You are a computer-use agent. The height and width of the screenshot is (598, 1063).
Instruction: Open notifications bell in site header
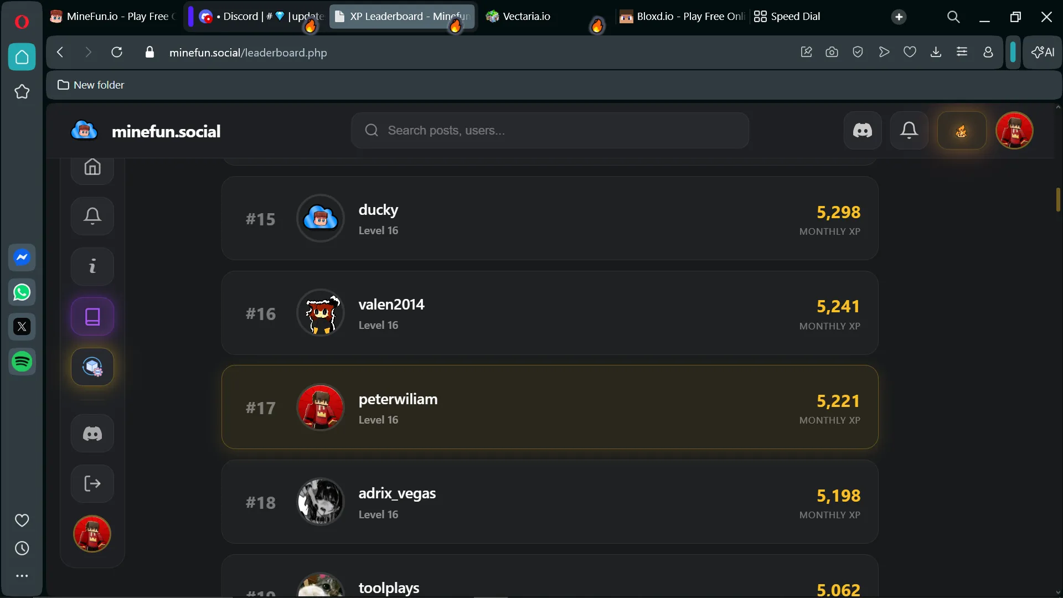coord(909,131)
